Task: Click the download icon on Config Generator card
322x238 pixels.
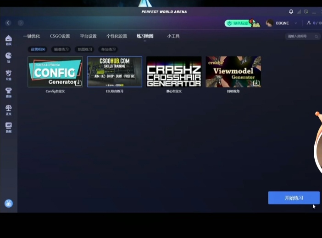Action: coord(78,82)
